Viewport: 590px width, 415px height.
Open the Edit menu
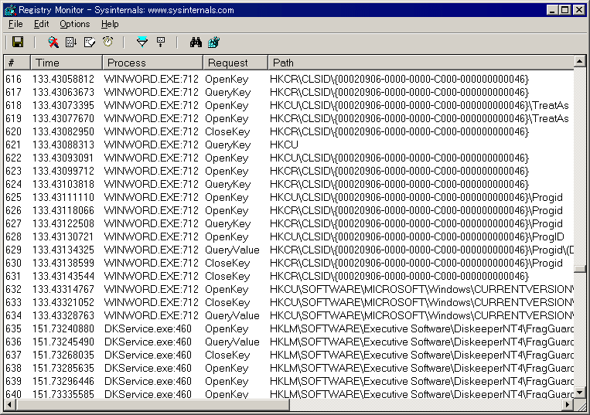point(41,24)
